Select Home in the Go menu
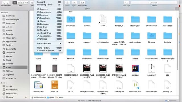Image resolution: width=182 pixels, height=102 pixels. pos(49,21)
